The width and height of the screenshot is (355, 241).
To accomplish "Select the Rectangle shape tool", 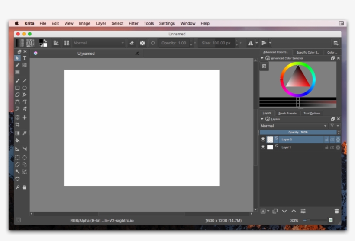I will pos(17,88).
